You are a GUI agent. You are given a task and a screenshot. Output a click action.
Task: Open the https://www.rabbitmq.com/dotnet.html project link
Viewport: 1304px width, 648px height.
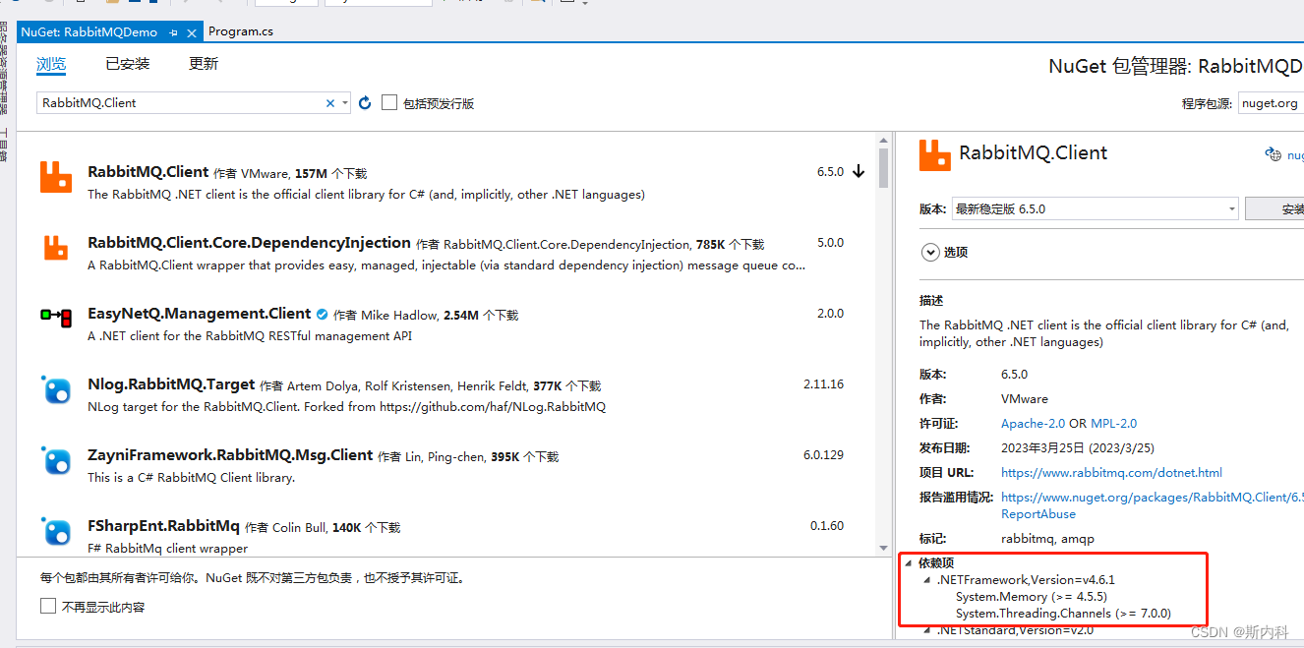[x=1111, y=472]
